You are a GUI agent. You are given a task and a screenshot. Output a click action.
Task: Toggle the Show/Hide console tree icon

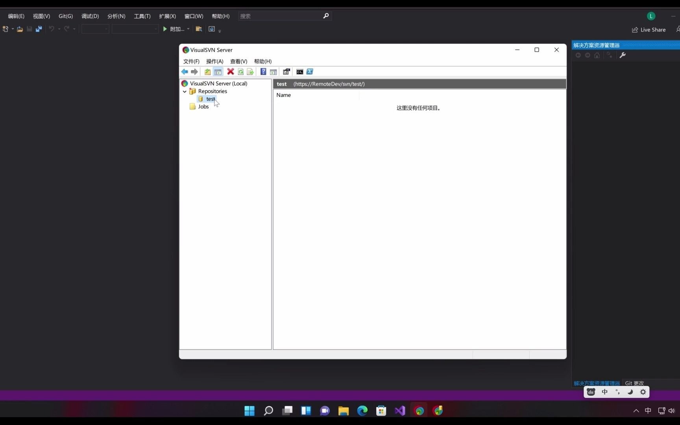(218, 72)
